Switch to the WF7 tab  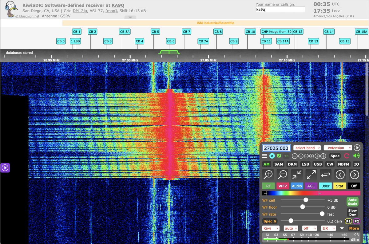pos(283,186)
